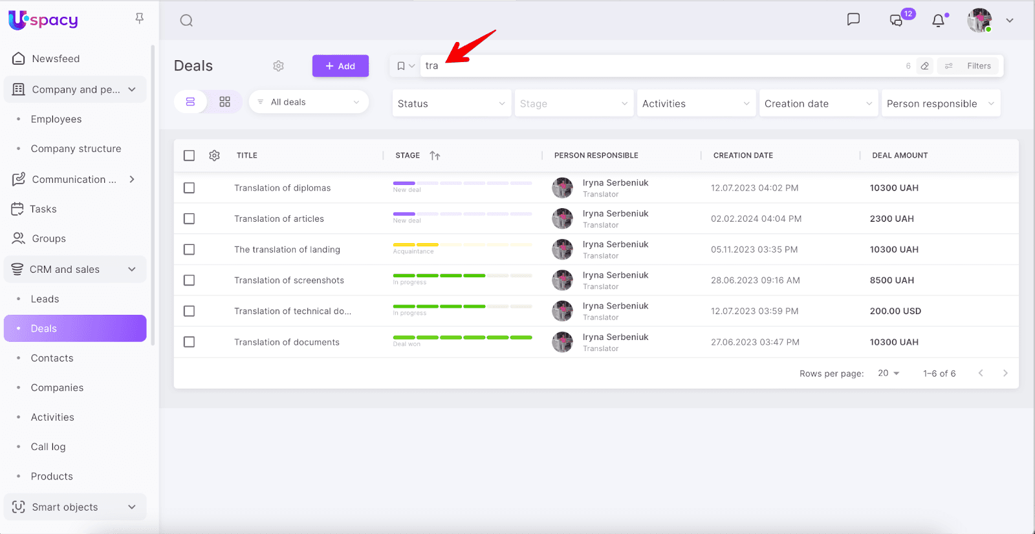Viewport: 1035px width, 534px height.
Task: Check the Translation of diplomas row checkbox
Action: [x=189, y=188]
